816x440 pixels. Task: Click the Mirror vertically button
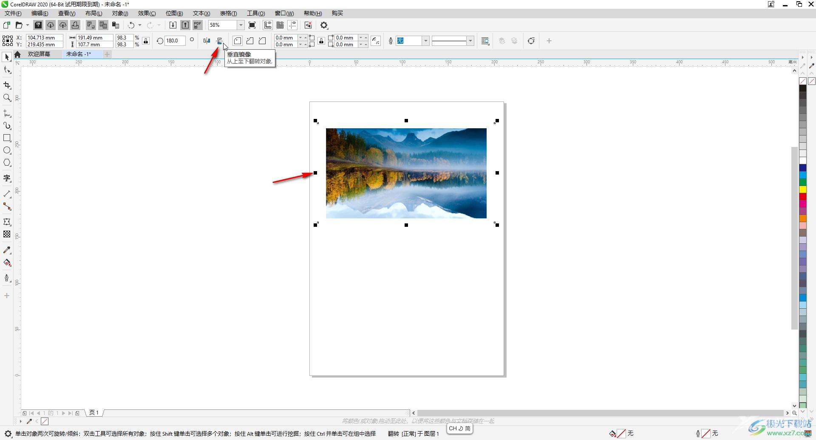click(219, 41)
